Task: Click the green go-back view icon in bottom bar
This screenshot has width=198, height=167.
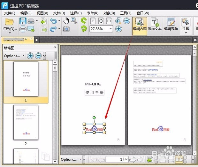Action: [x=150, y=159]
